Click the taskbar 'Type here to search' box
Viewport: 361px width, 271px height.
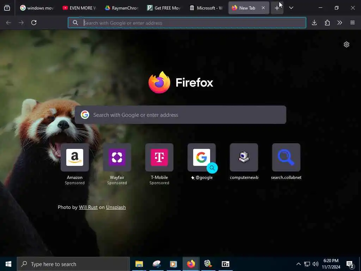73,264
